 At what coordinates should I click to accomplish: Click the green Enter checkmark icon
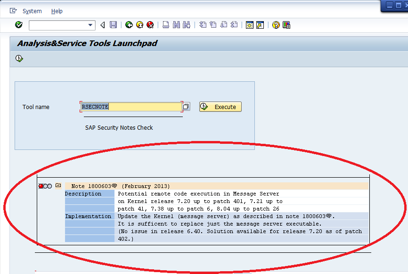pos(19,25)
